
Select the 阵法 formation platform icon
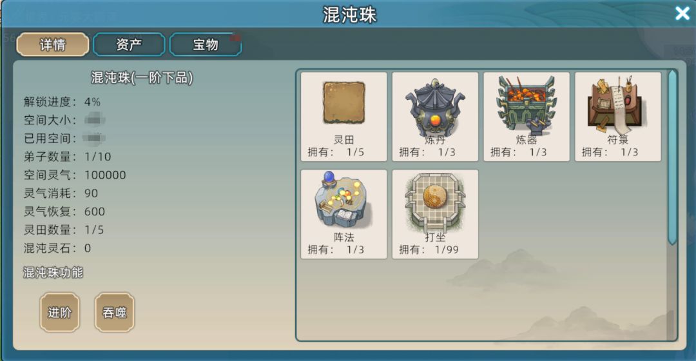[343, 200]
